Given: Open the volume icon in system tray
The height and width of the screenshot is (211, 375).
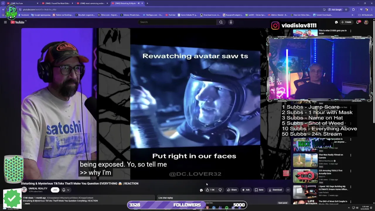Looking at the screenshot, I should [357, 208].
